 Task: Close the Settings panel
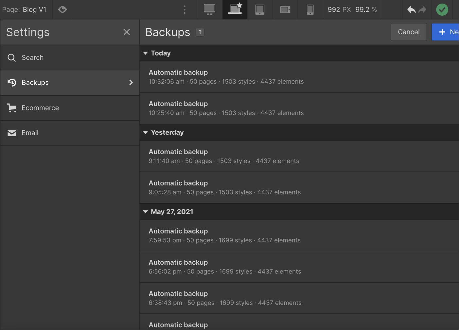click(127, 32)
